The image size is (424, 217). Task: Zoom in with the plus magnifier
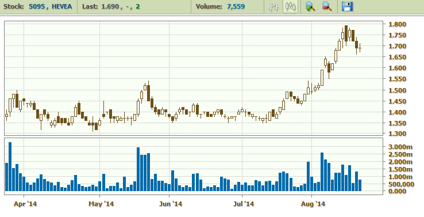tap(310, 6)
